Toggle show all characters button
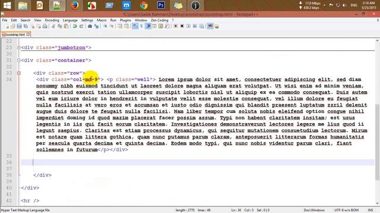This screenshot has height=213, width=380. point(141,26)
